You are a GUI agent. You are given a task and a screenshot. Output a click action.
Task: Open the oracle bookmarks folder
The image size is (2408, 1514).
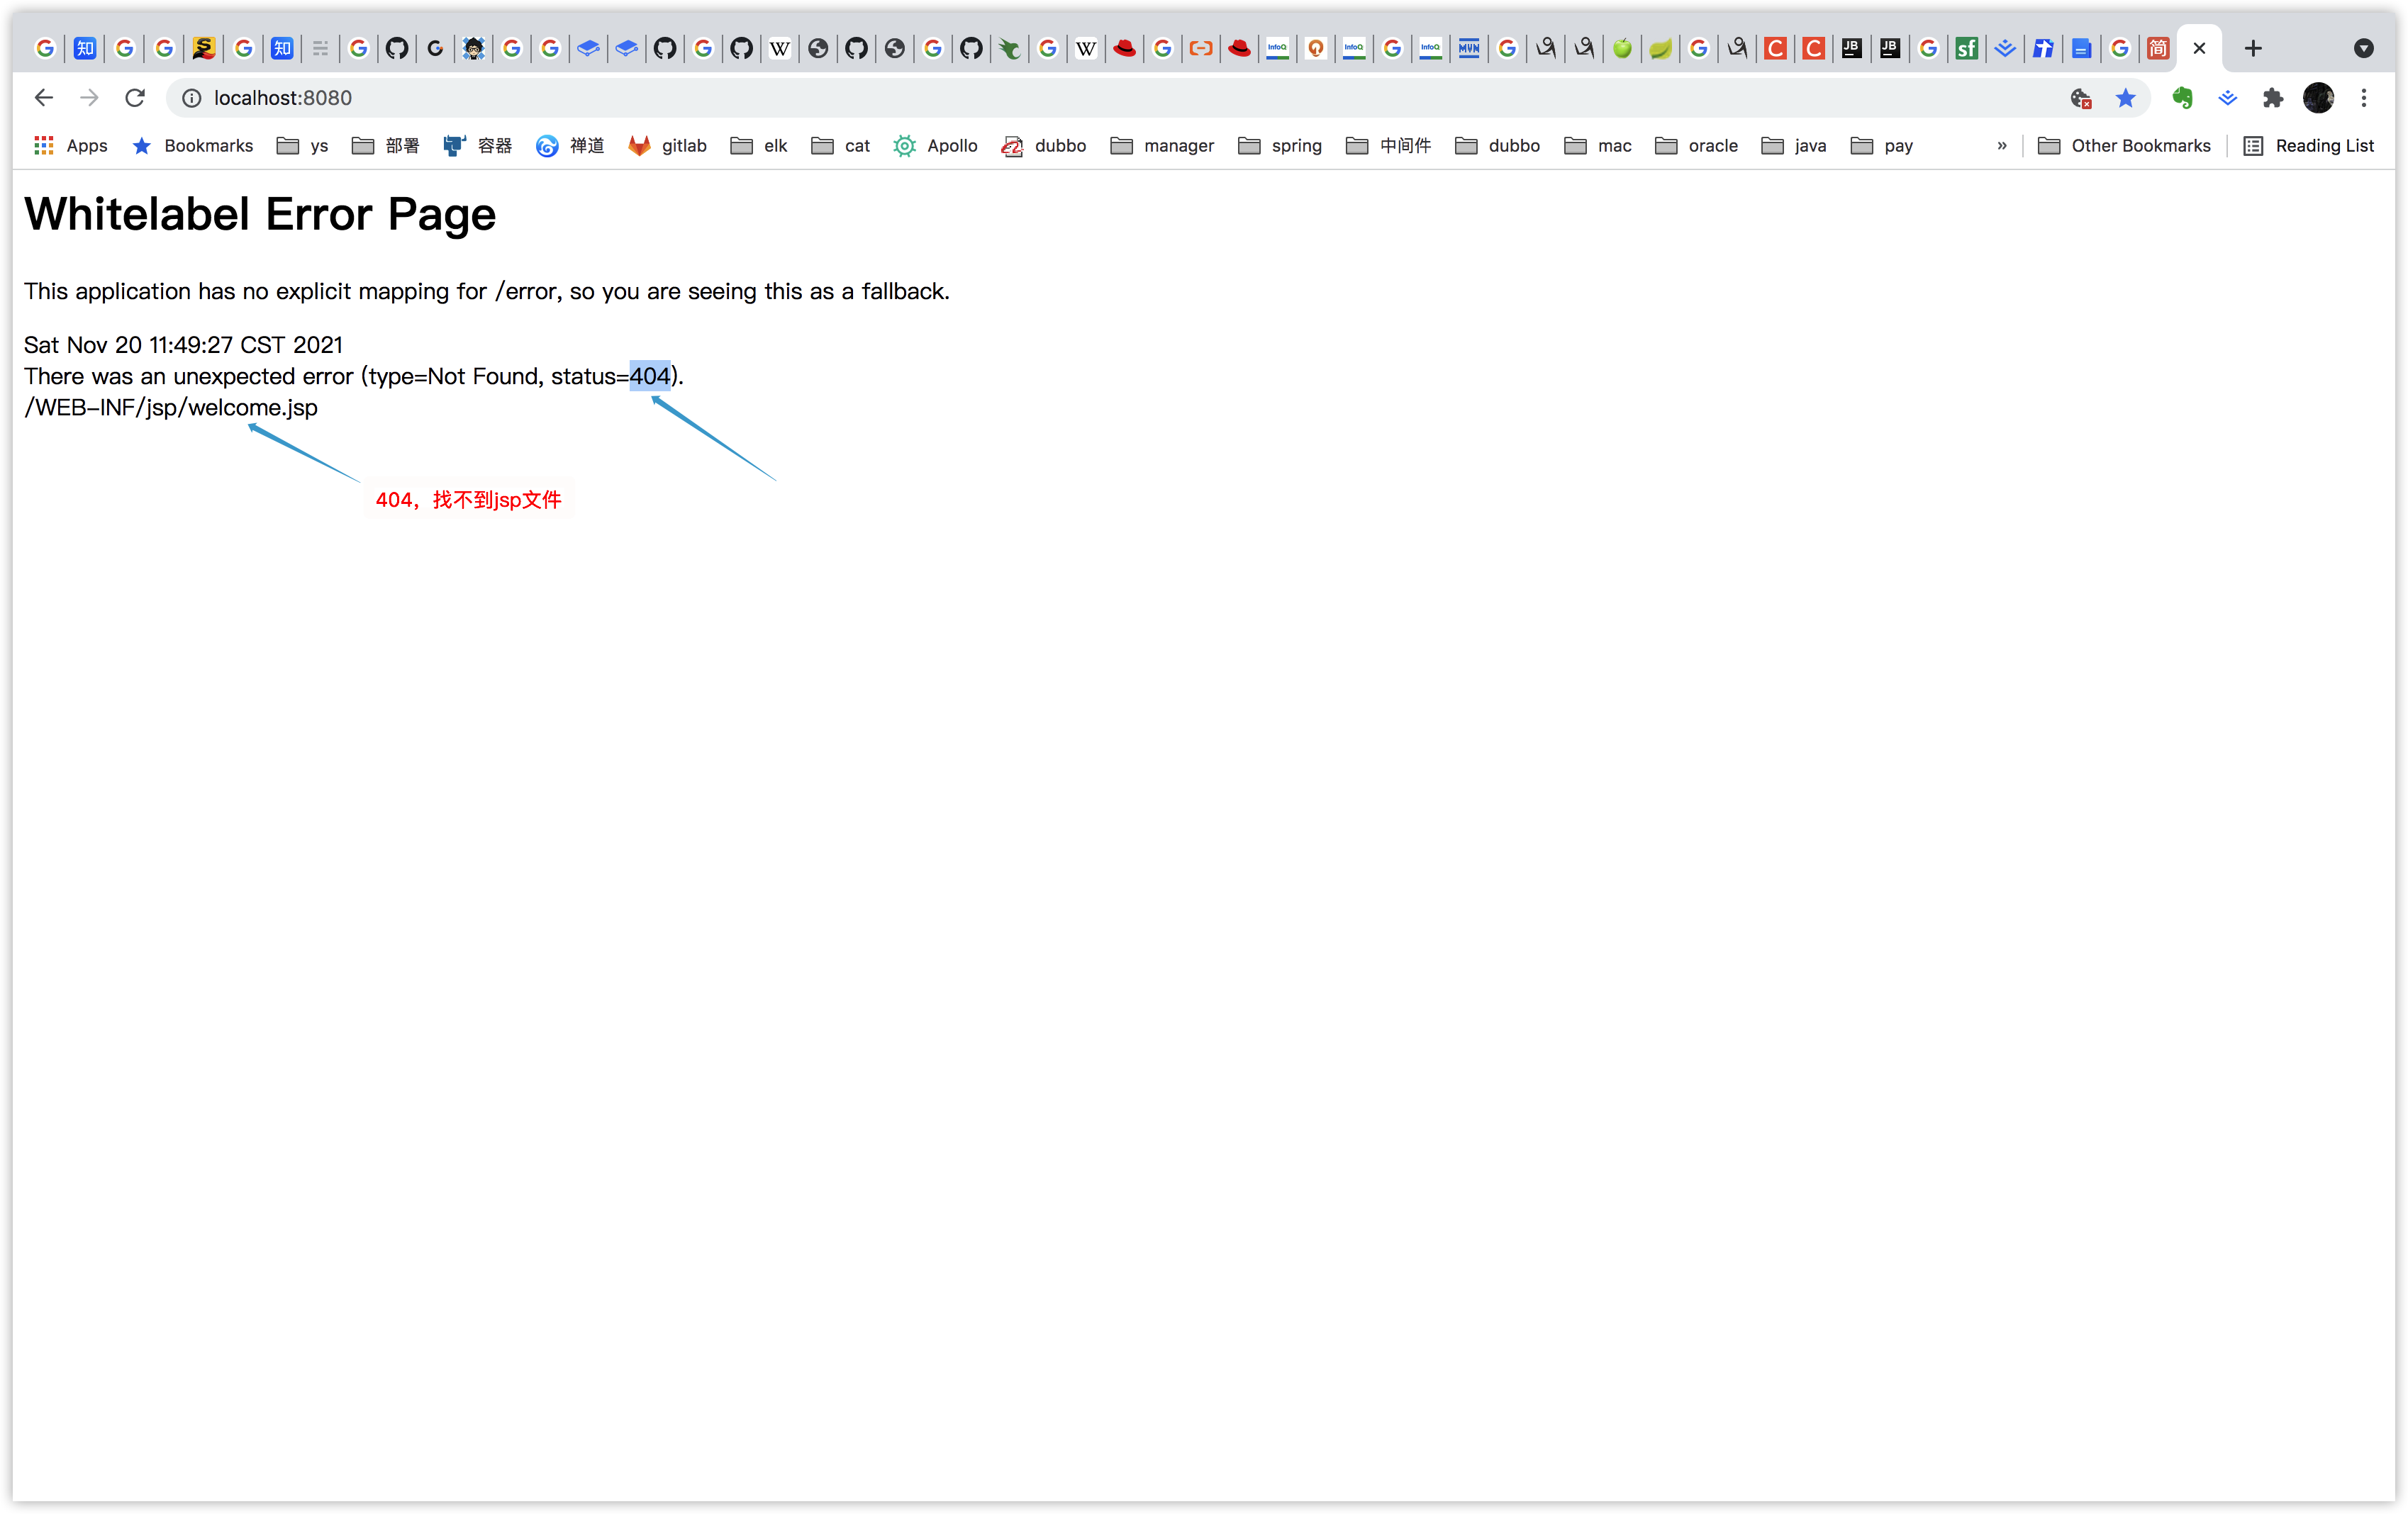pos(1696,146)
